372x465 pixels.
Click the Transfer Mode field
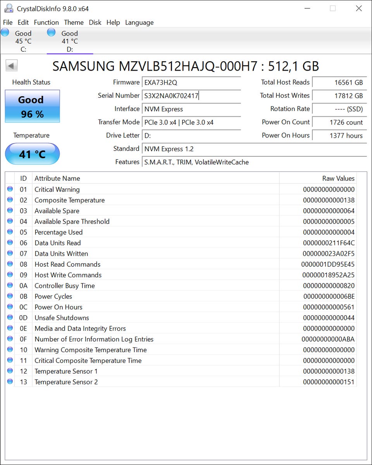click(191, 122)
